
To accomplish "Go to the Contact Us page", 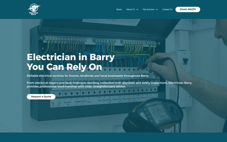I will (x=167, y=9).
